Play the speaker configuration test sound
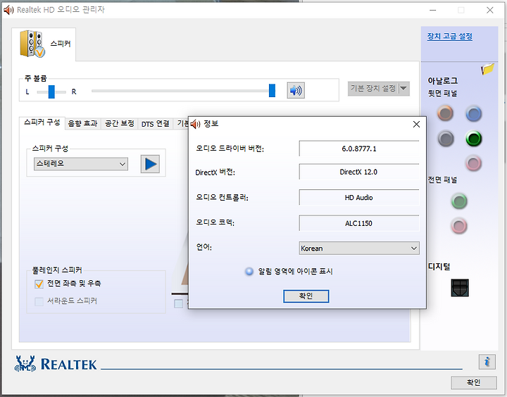The width and height of the screenshot is (507, 397). point(150,164)
